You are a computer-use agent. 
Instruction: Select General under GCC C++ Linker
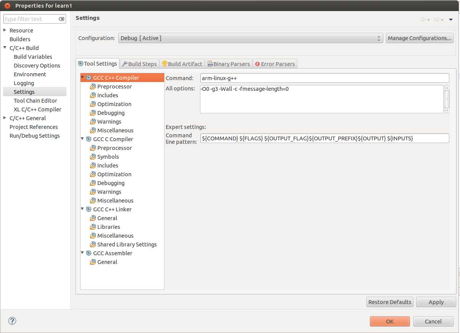pyautogui.click(x=107, y=218)
